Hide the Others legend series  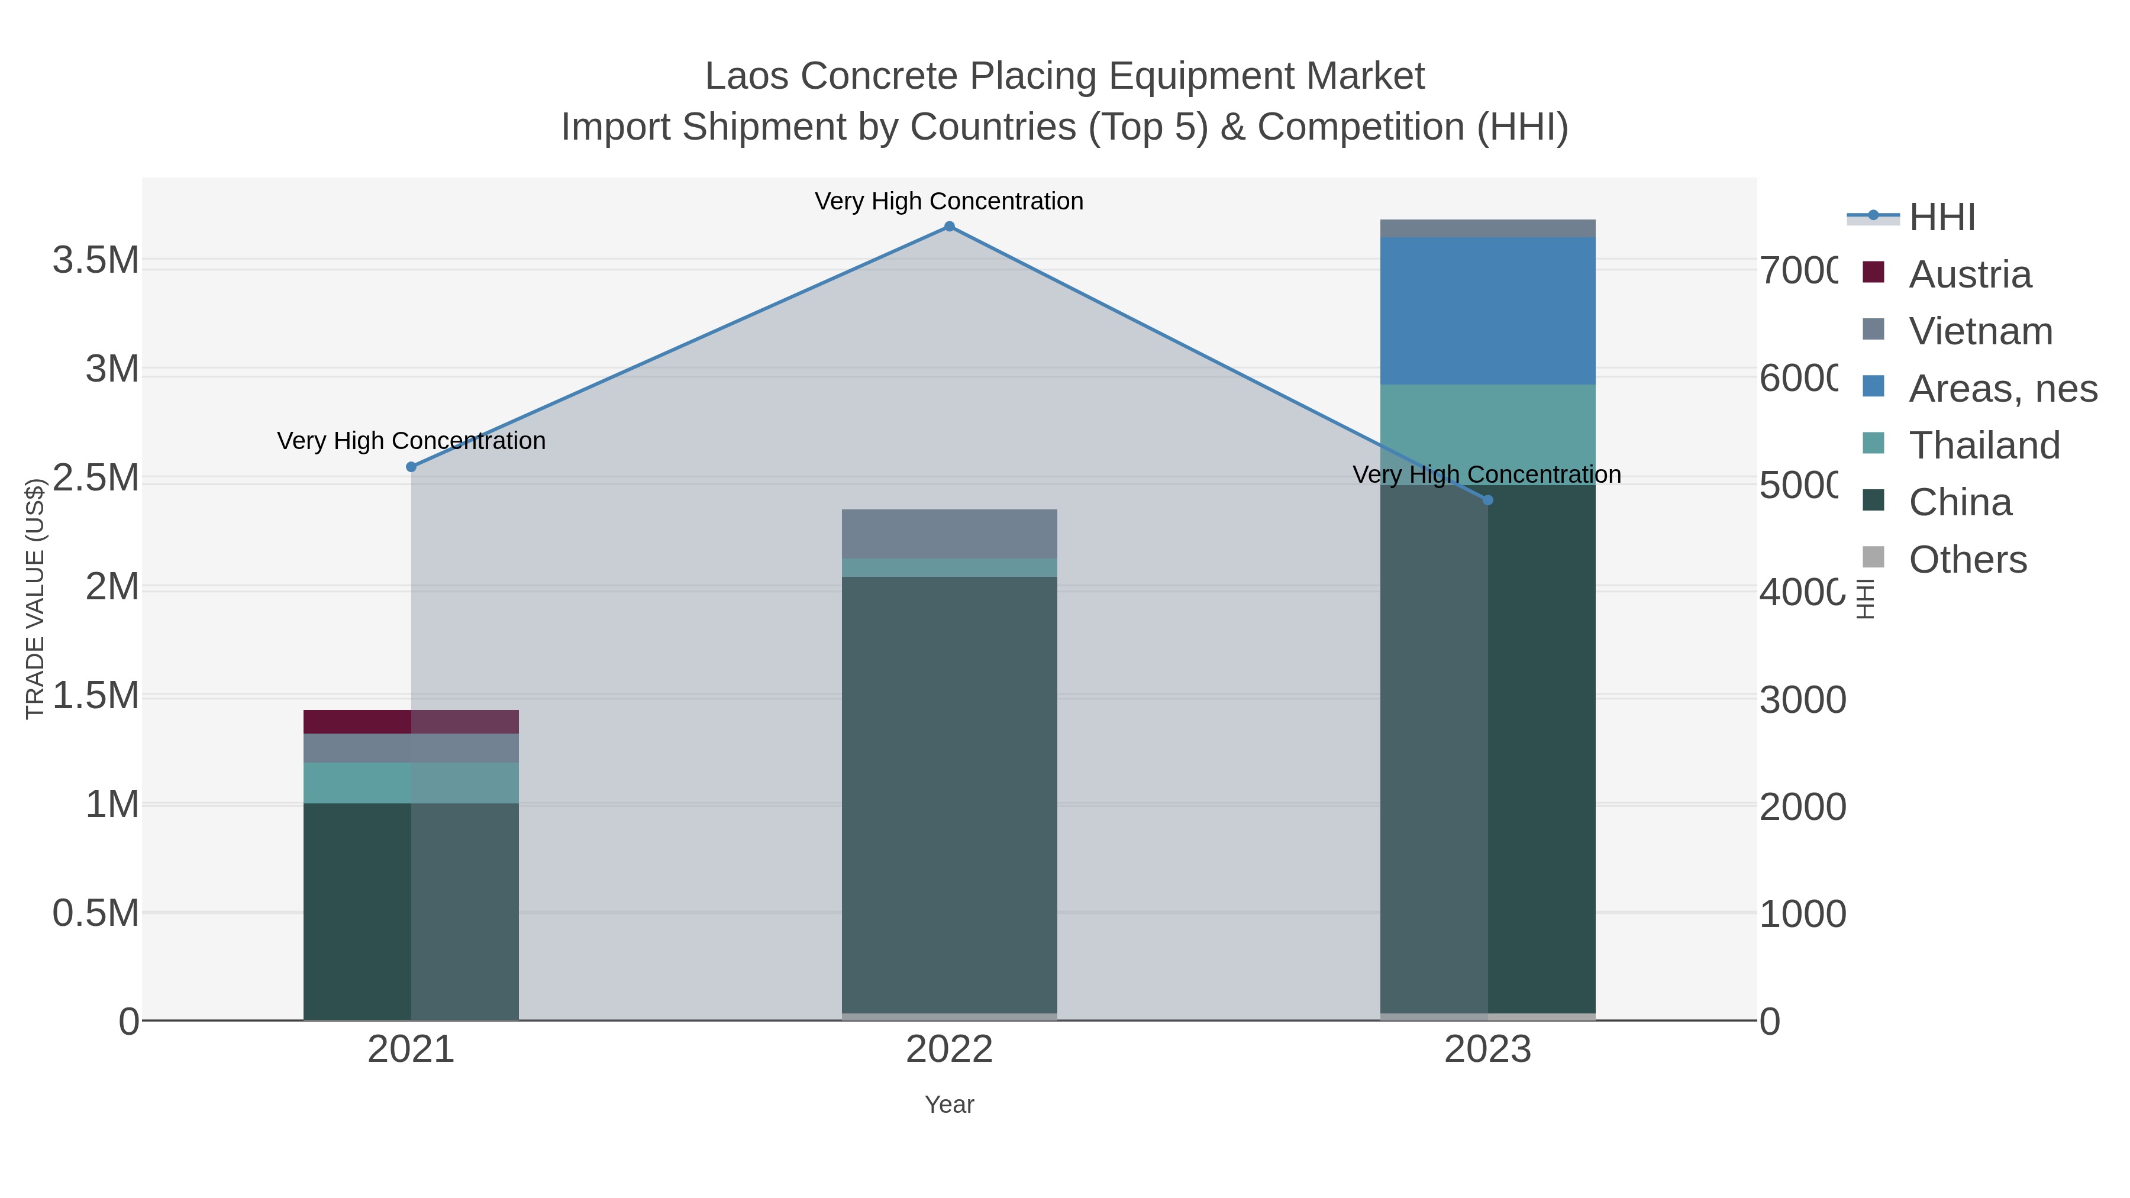[x=1944, y=559]
